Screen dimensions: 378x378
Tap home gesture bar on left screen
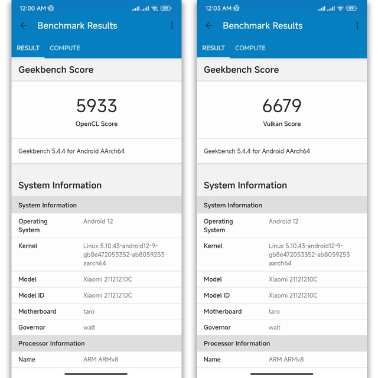click(96, 374)
